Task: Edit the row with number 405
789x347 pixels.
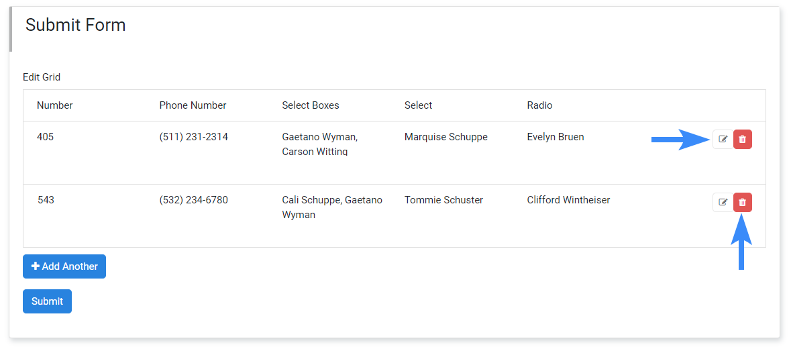Action: 723,139
